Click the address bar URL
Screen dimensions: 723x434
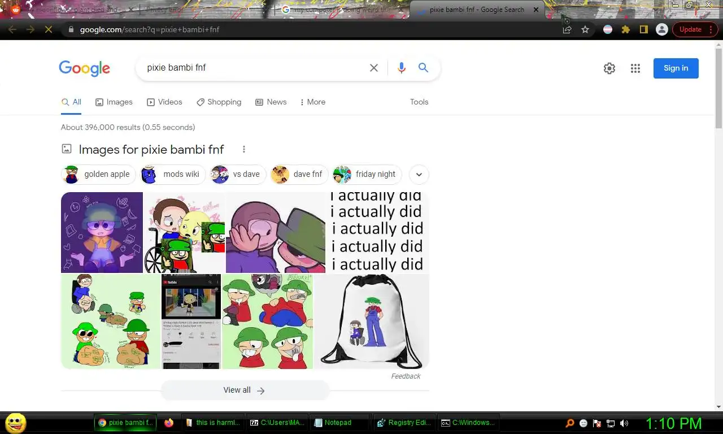[150, 29]
